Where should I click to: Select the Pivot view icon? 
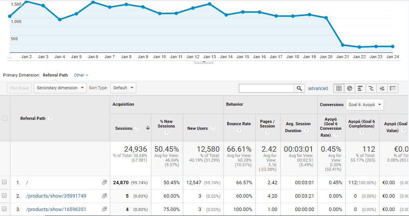point(392,88)
